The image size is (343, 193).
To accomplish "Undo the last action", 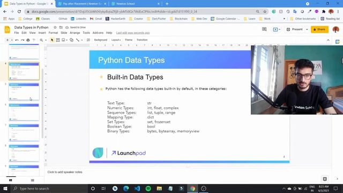I will click(17, 40).
